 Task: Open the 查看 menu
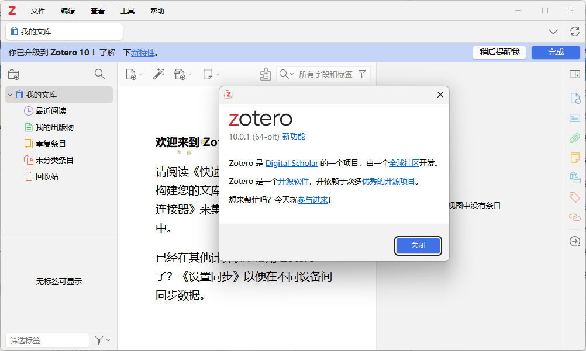click(98, 11)
